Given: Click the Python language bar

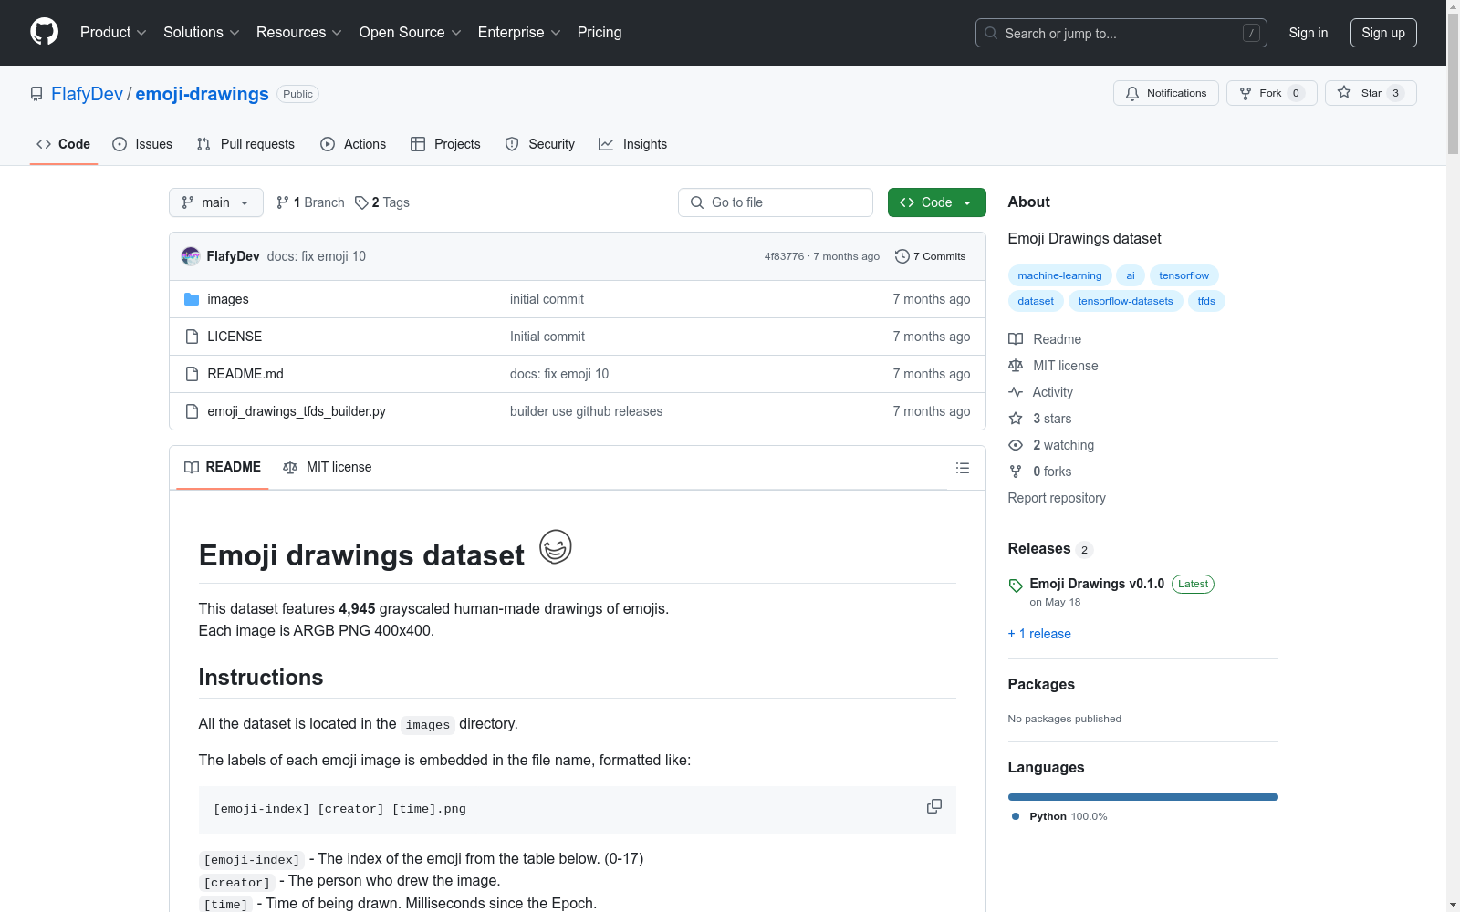Looking at the screenshot, I should (1143, 797).
